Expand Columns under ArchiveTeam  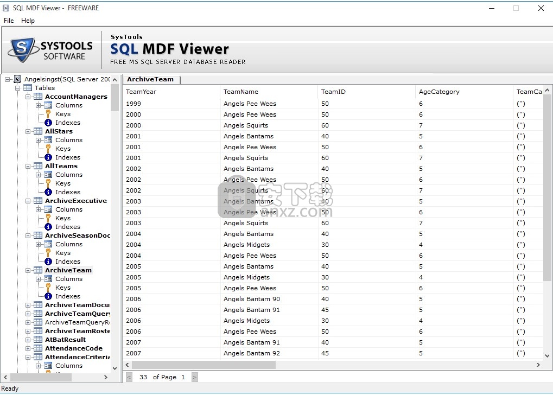(39, 279)
